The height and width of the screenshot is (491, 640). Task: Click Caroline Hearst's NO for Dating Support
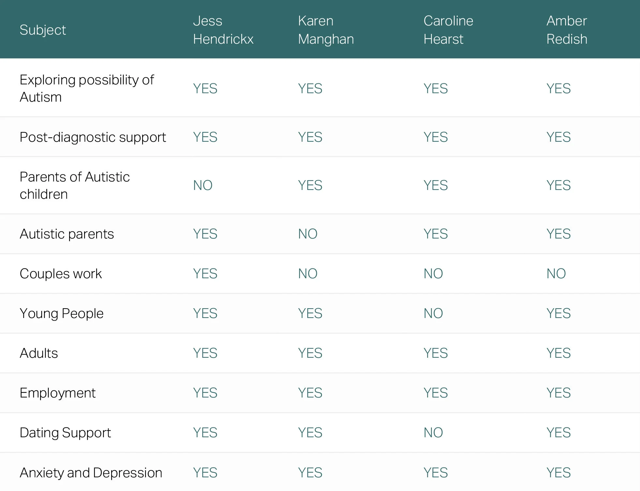pos(433,433)
